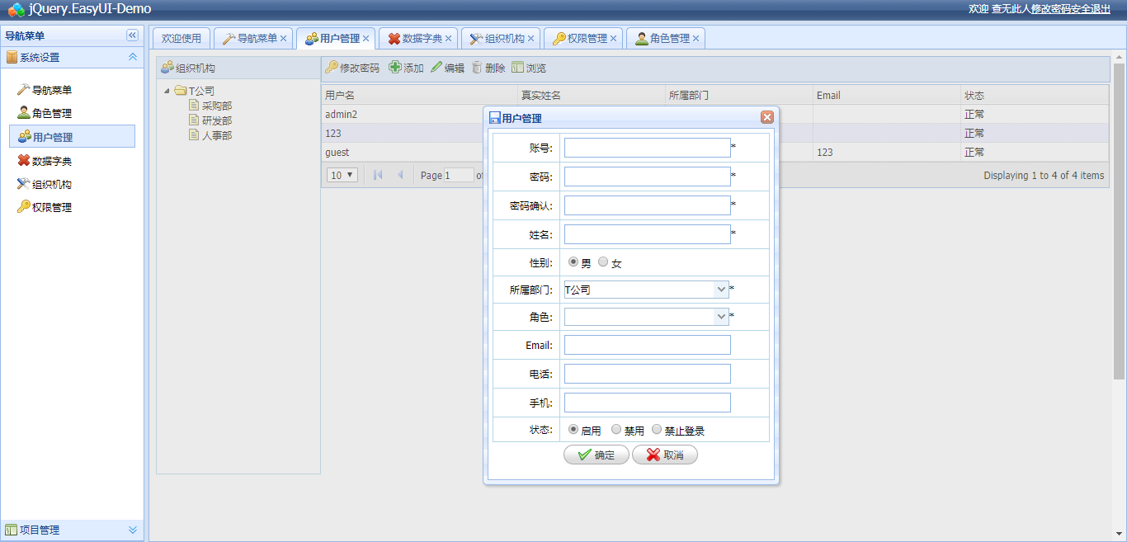Select the 禁用 status radio button
The image size is (1127, 542).
click(x=616, y=430)
